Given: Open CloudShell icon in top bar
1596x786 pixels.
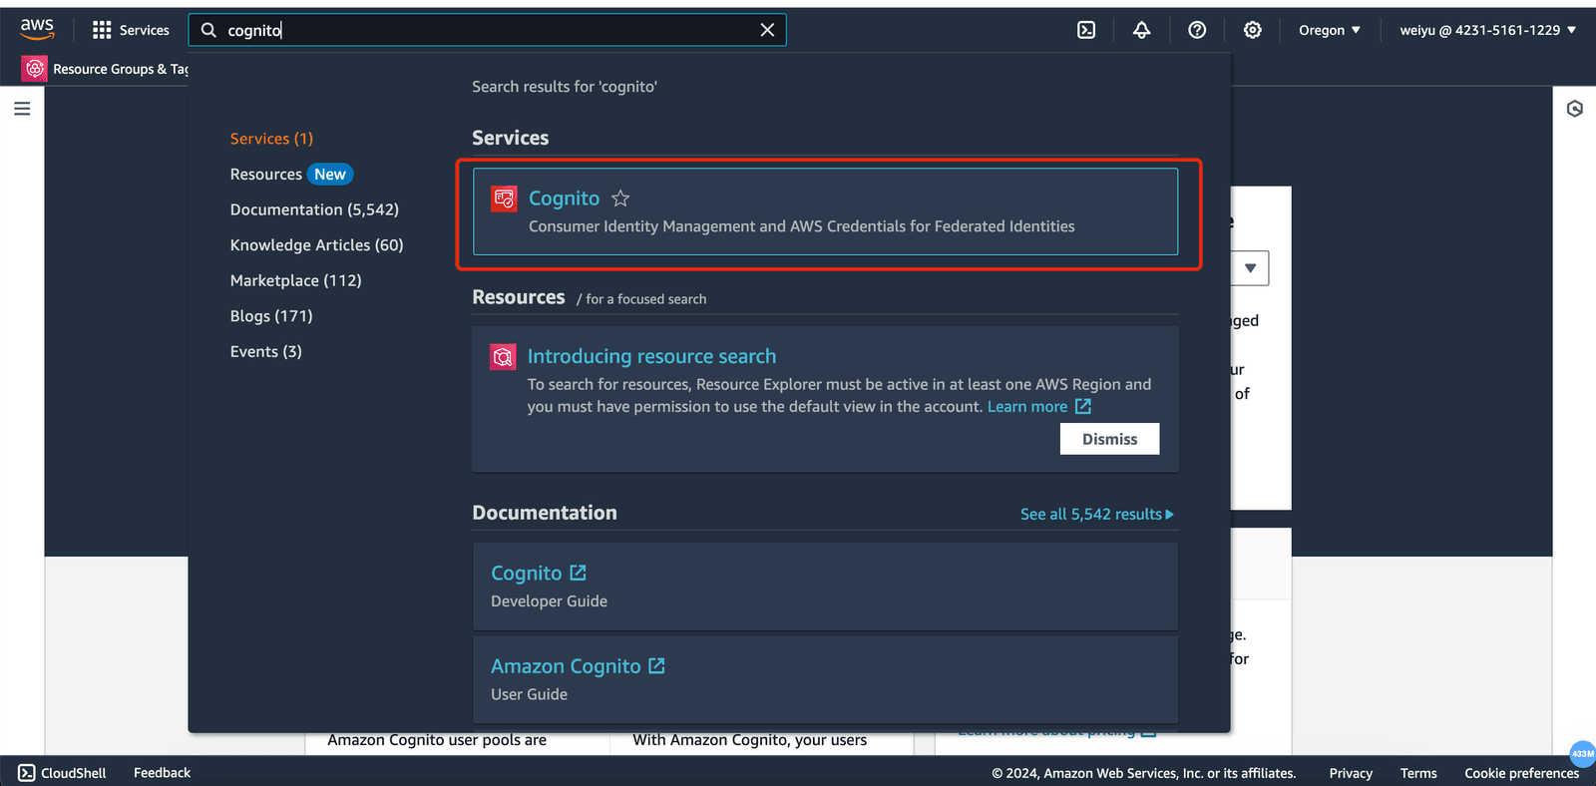Looking at the screenshot, I should [x=1086, y=30].
